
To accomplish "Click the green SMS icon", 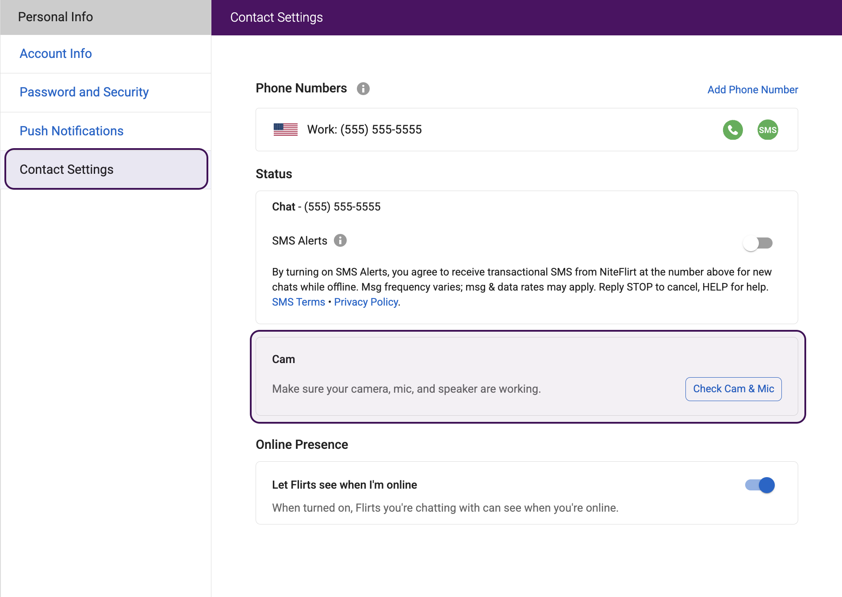I will pos(768,130).
